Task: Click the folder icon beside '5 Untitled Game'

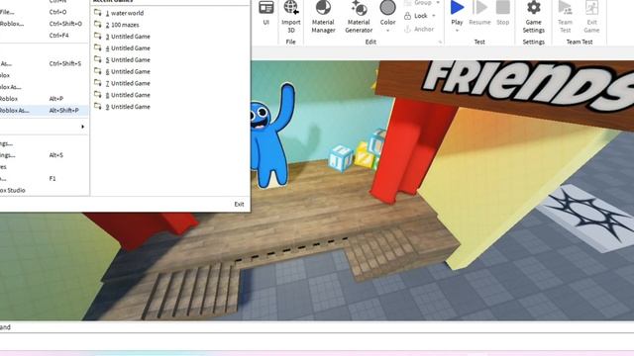Action: coord(98,59)
